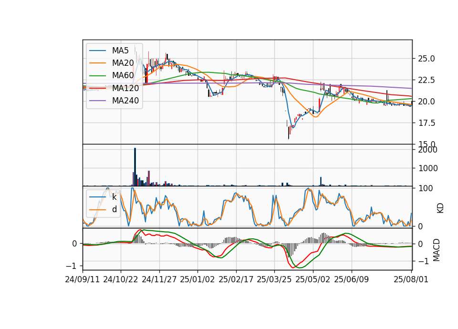Screen dimensions: 458x329
Task: Click the 22.5 price axis label
Action: point(427,80)
